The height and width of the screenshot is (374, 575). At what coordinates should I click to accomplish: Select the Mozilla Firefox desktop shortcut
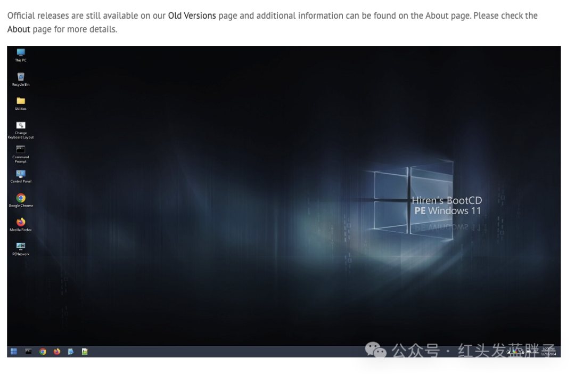coord(21,225)
